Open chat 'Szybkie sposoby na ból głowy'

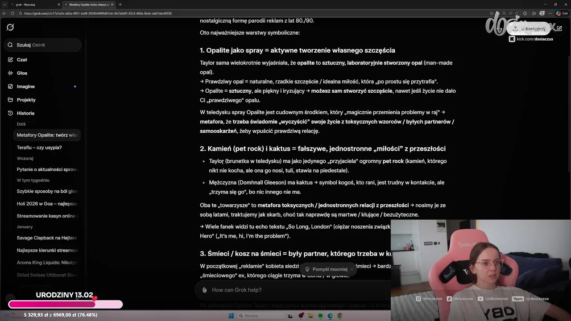point(47,191)
